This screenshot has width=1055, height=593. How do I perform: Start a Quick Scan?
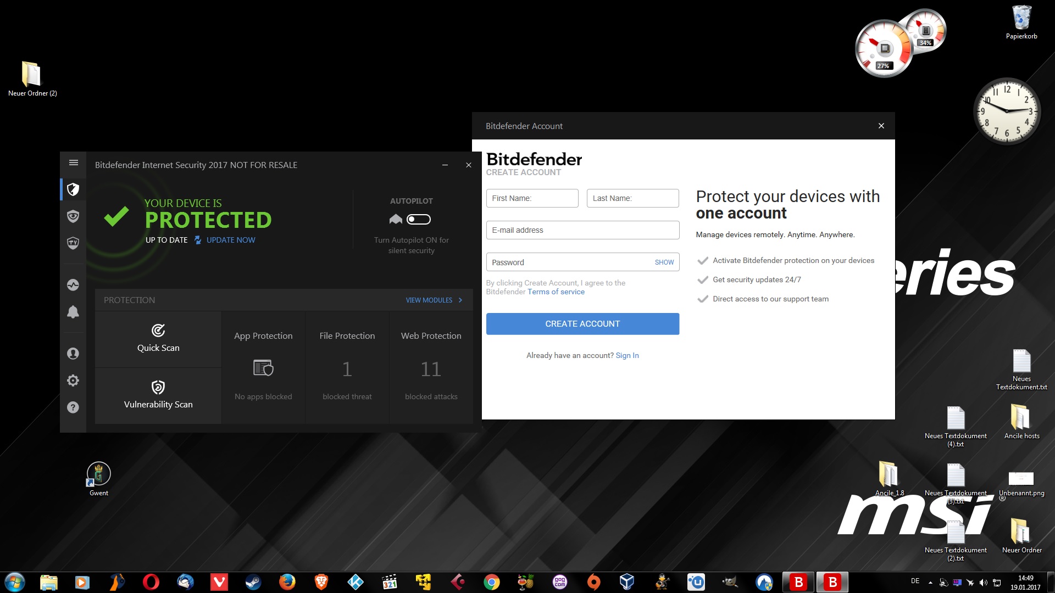pos(158,339)
